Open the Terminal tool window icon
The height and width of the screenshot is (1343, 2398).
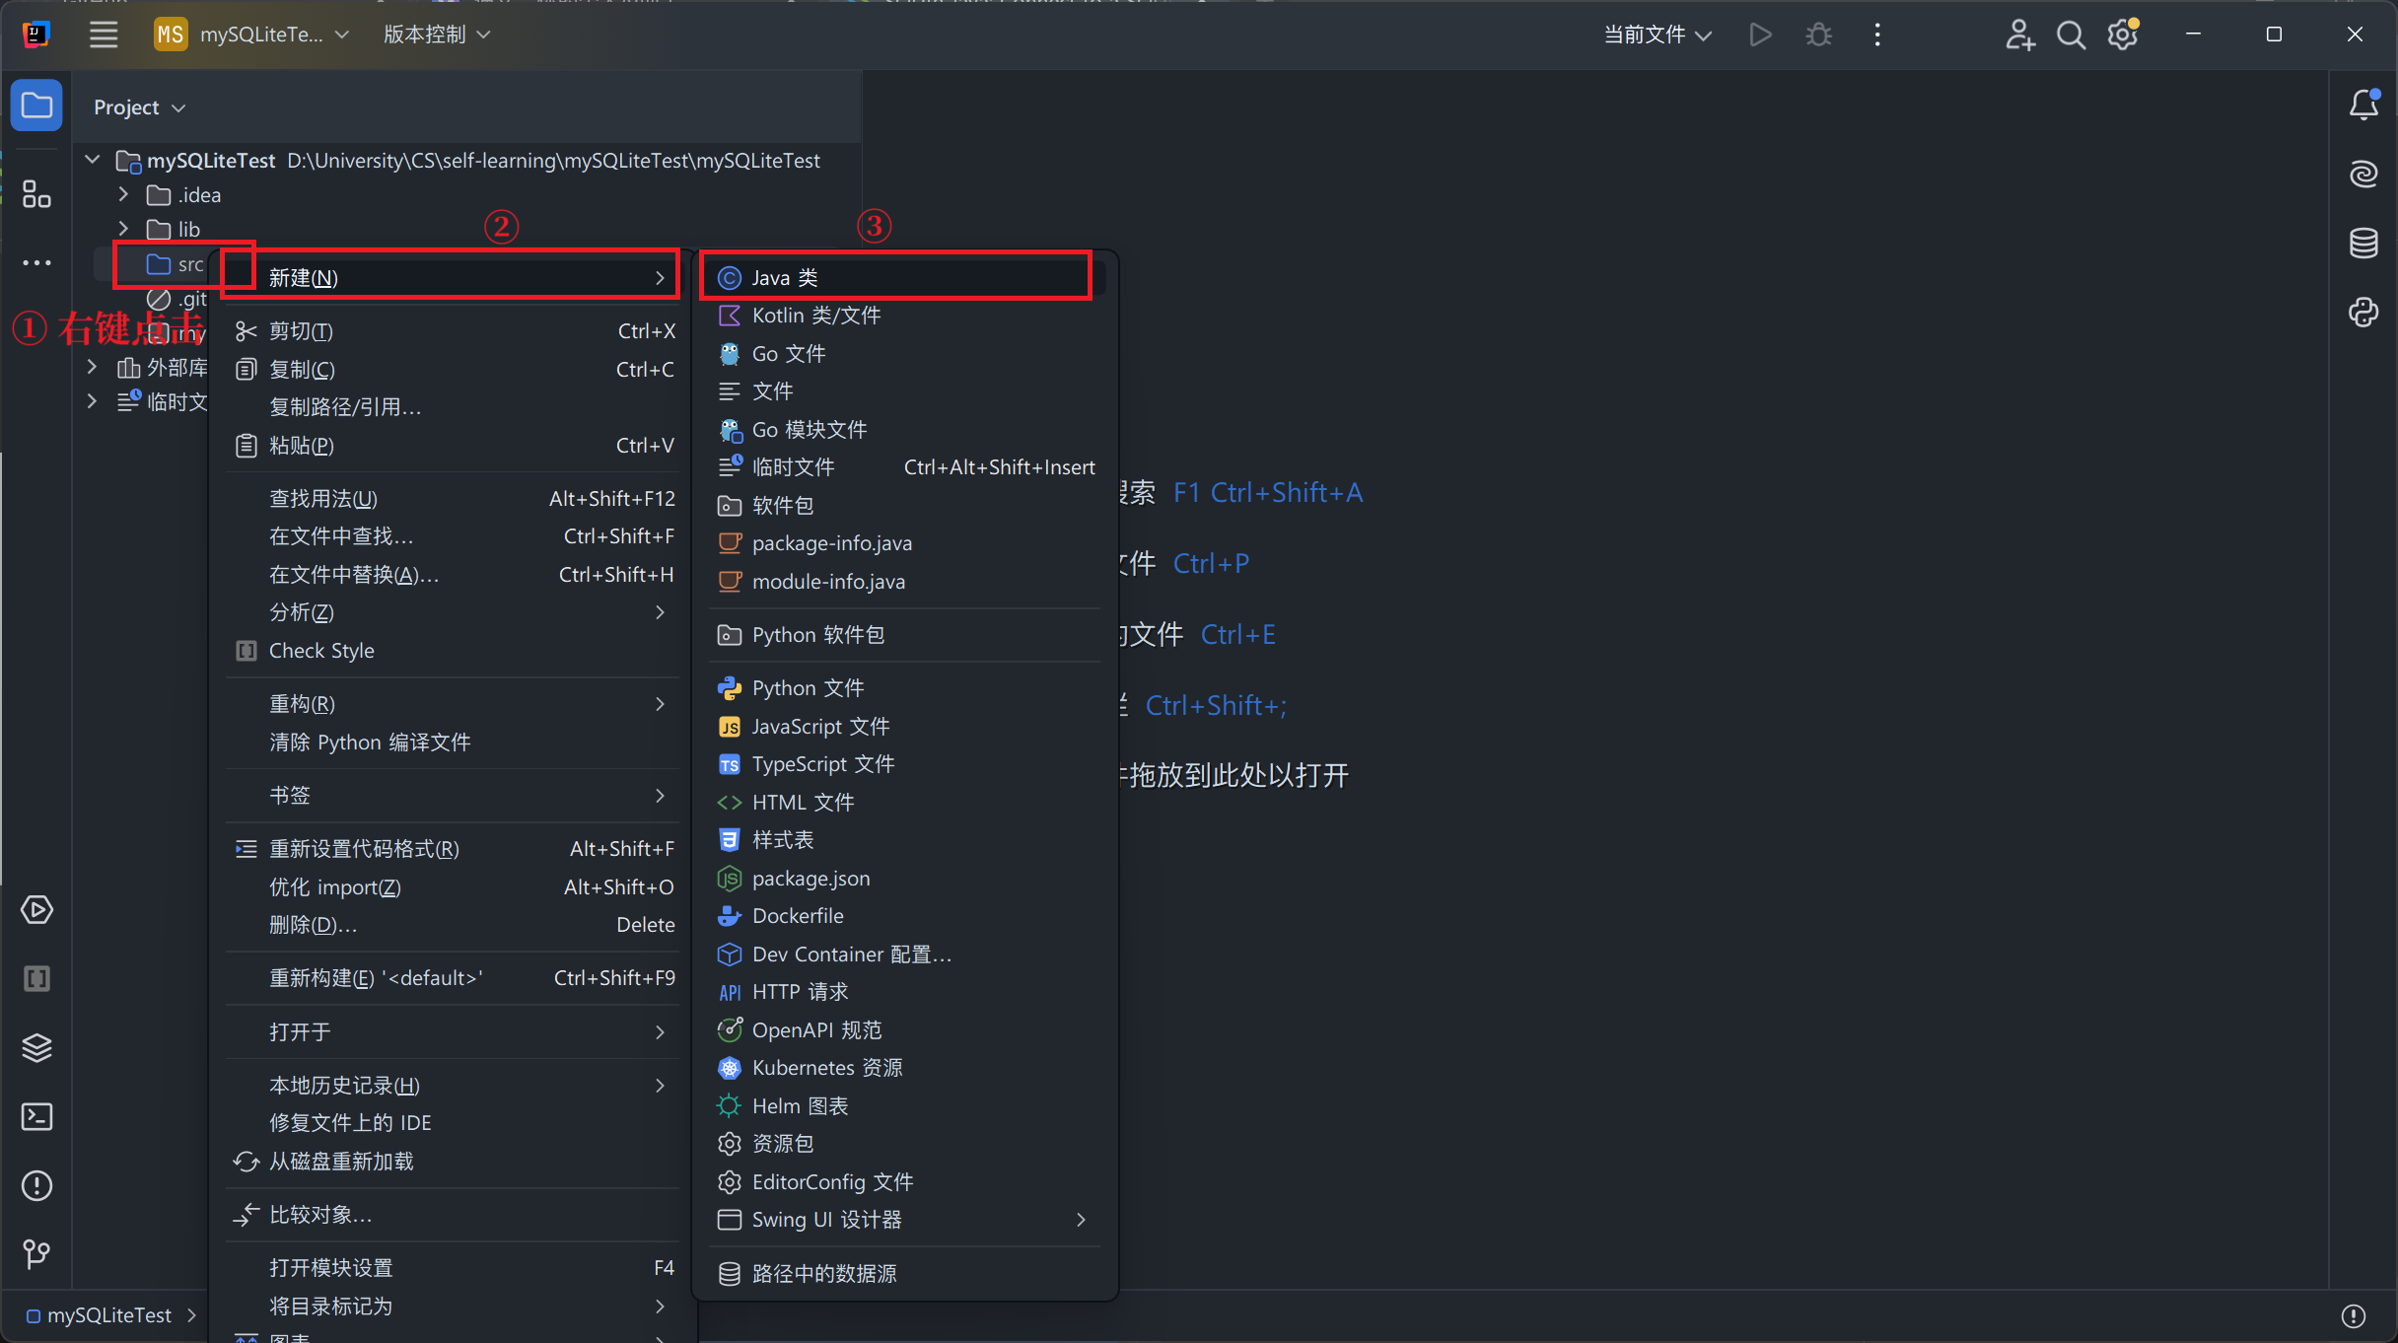[x=36, y=1116]
